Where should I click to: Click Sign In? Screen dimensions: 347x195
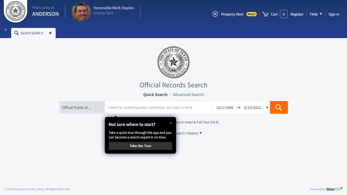pos(334,14)
